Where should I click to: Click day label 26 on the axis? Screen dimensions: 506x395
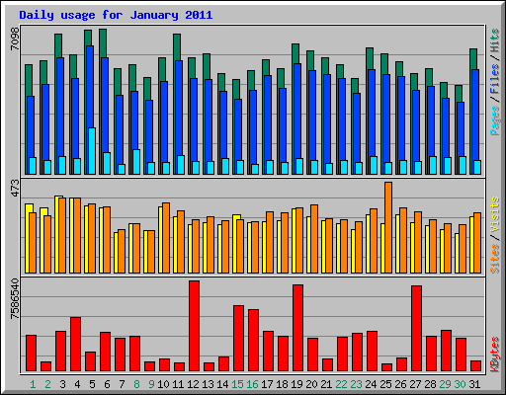pos(400,384)
